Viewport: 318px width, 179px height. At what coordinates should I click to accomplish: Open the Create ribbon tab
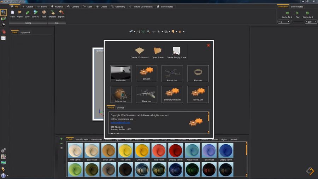coord(102,6)
